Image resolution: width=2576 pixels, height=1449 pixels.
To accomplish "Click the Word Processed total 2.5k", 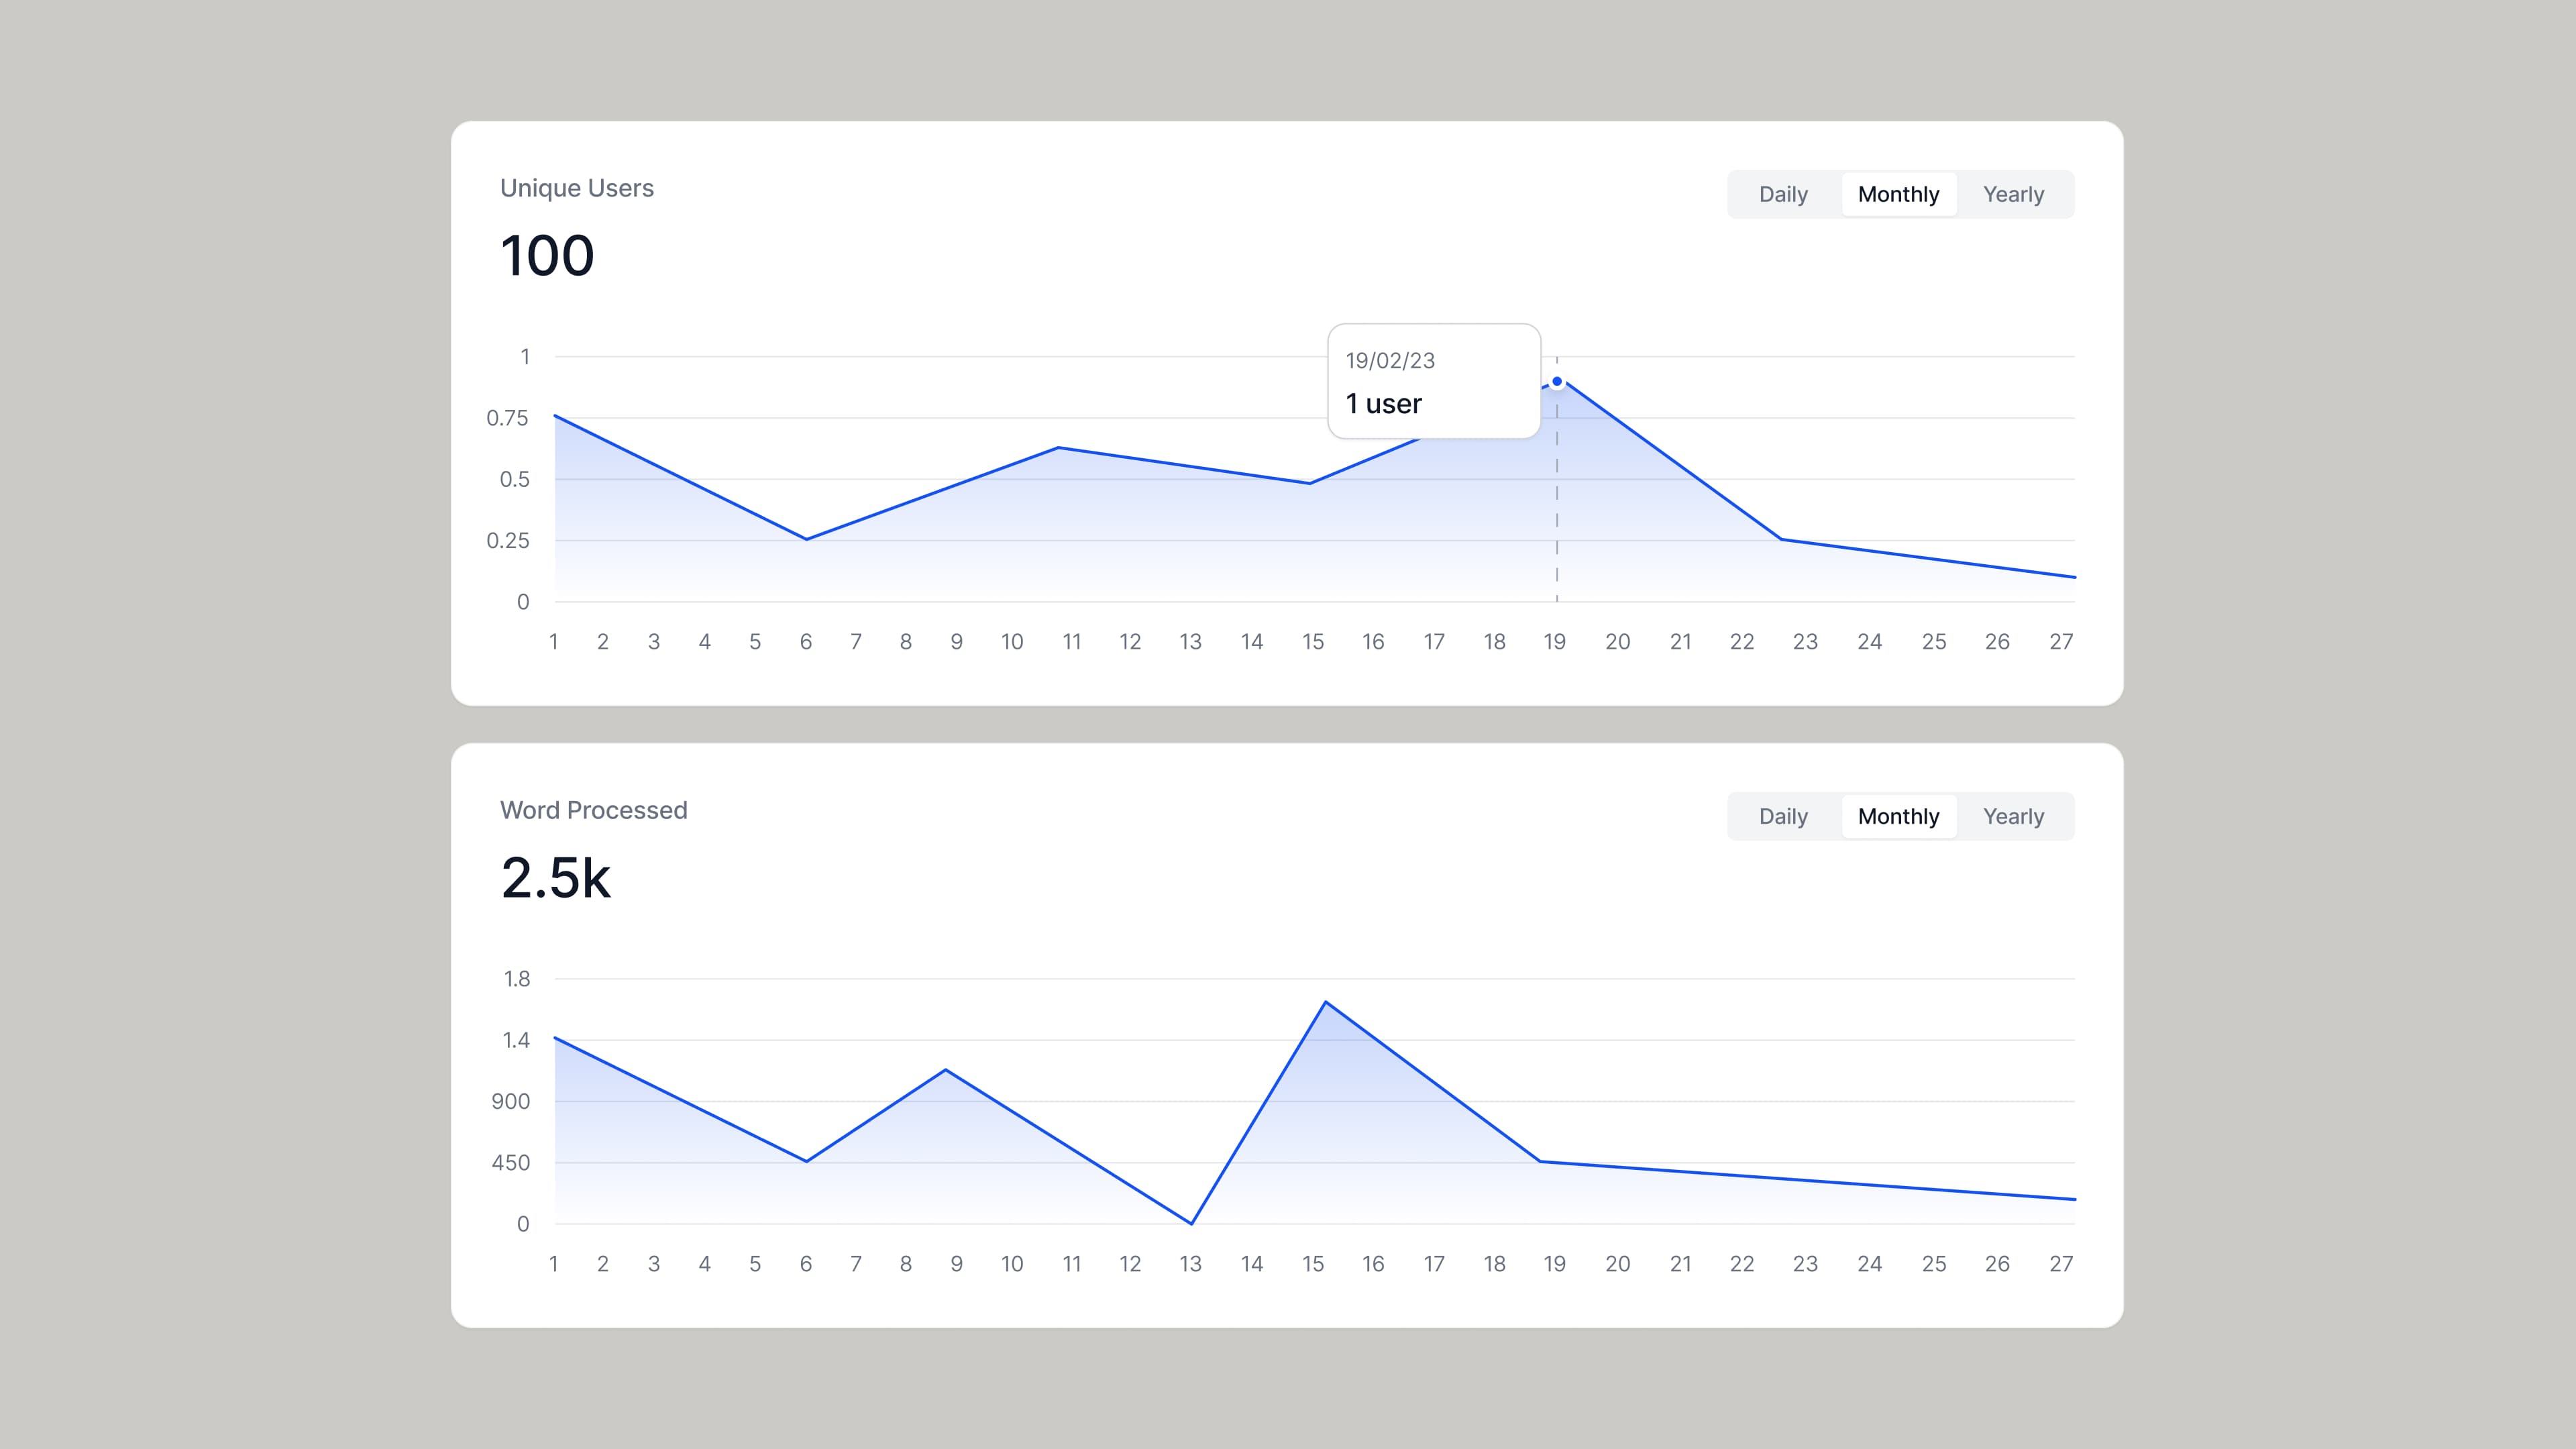I will click(555, 878).
